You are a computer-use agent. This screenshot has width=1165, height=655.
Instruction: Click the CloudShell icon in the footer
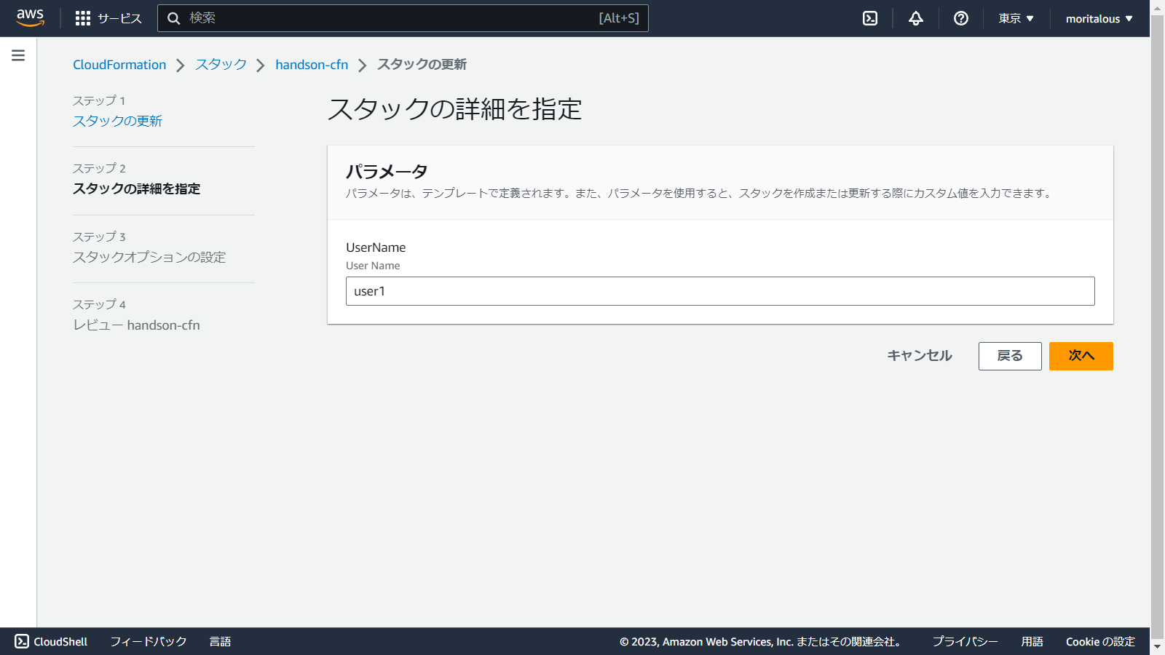(22, 641)
